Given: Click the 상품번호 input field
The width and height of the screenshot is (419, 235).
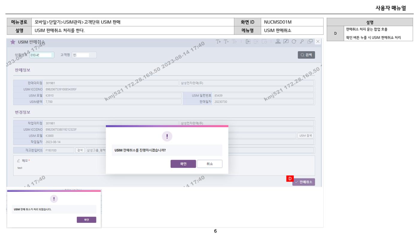Looking at the screenshot, I should [x=42, y=55].
